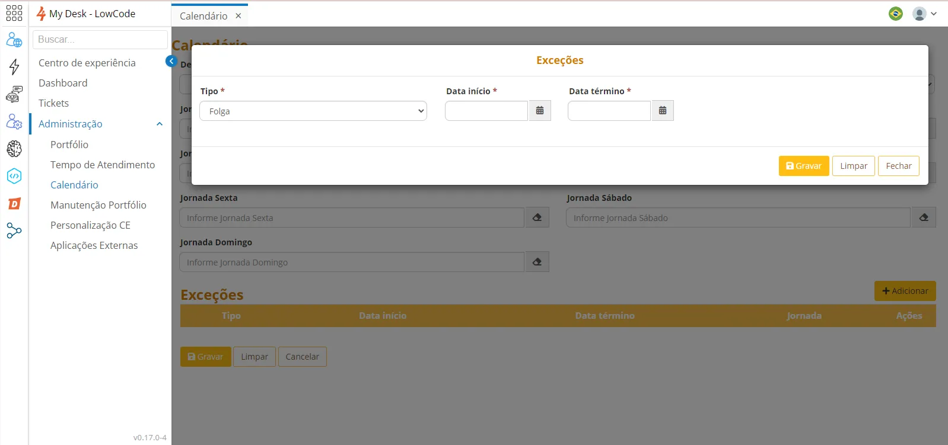The height and width of the screenshot is (445, 948).
Task: Open Aplicações Externas menu item
Action: click(x=94, y=245)
